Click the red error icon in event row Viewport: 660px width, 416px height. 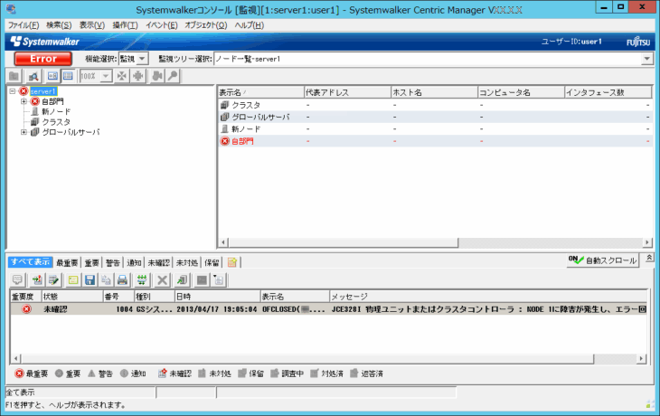click(x=26, y=309)
